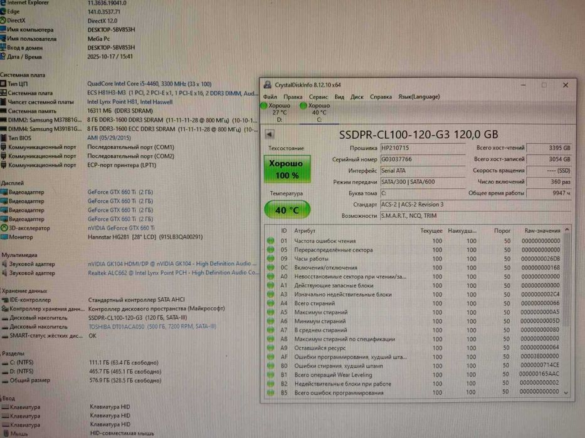
Task: Open the Вид menu
Action: [x=339, y=96]
